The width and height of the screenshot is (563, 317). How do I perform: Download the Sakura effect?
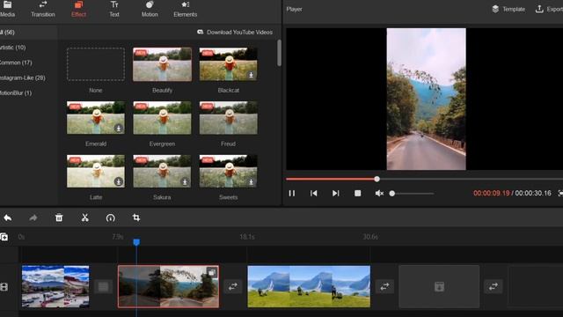[185, 182]
